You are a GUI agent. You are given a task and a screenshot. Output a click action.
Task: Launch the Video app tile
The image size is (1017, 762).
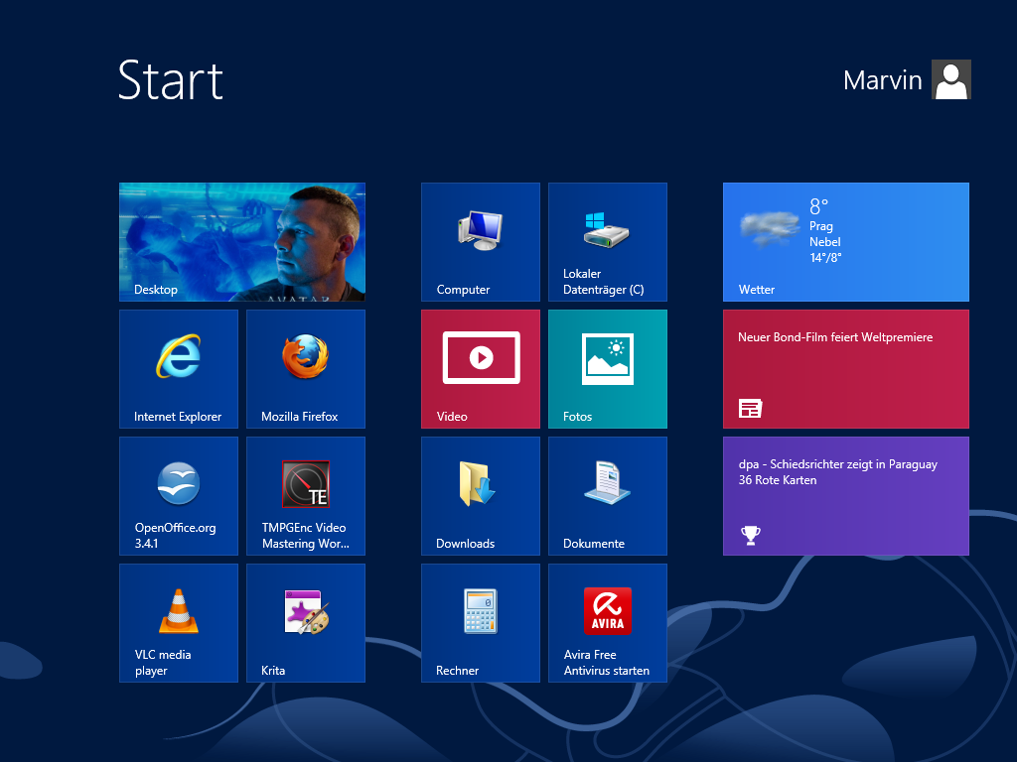point(481,369)
